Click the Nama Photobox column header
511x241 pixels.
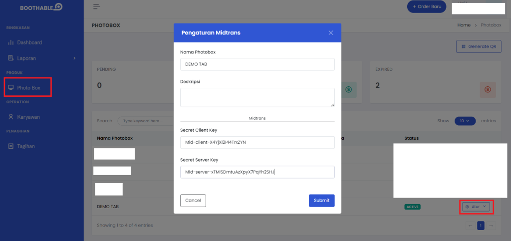click(x=115, y=138)
